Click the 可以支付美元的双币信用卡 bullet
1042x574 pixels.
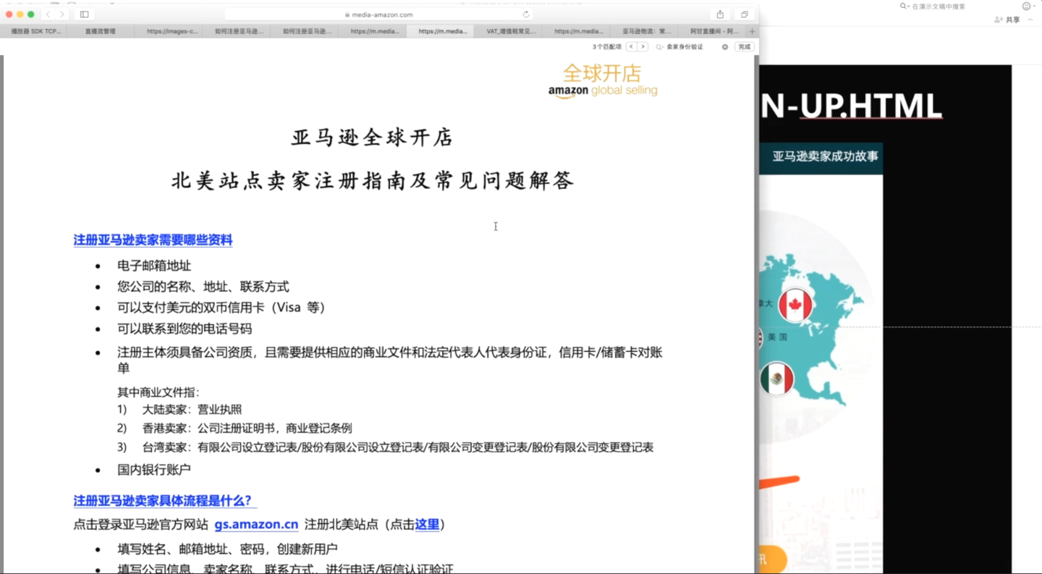click(x=221, y=308)
